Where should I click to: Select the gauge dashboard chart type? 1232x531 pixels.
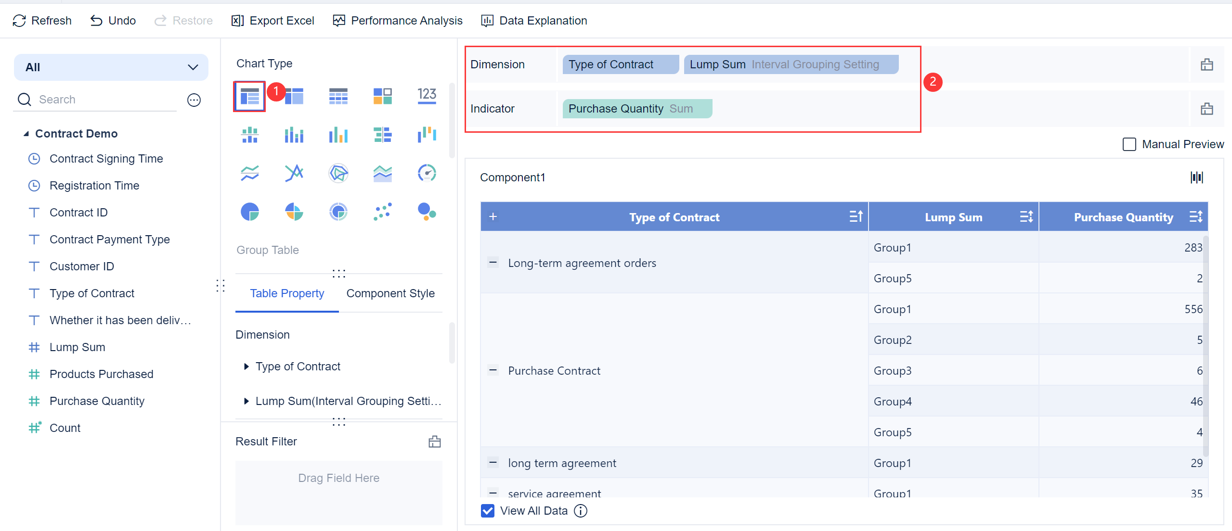[427, 173]
